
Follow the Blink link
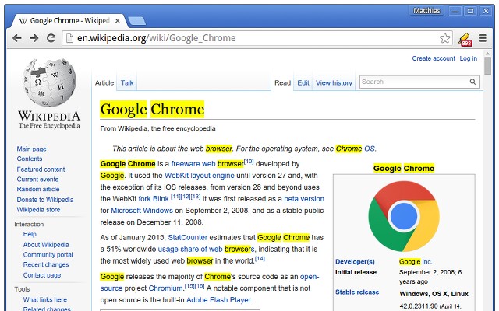pyautogui.click(x=161, y=199)
